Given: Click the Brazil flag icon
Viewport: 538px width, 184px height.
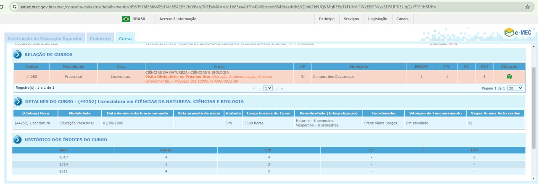Looking at the screenshot, I should [x=126, y=19].
